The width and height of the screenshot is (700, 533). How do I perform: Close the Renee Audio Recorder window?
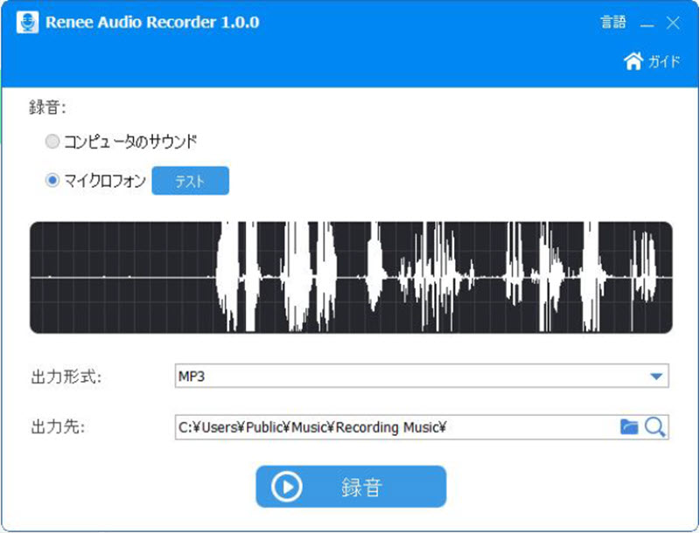click(675, 23)
